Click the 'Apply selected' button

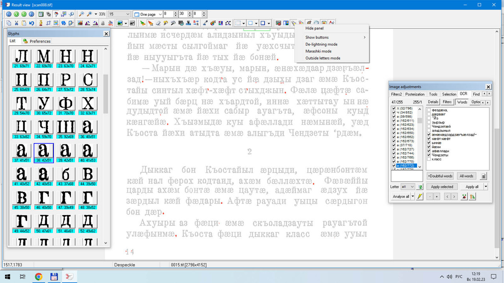click(x=442, y=187)
